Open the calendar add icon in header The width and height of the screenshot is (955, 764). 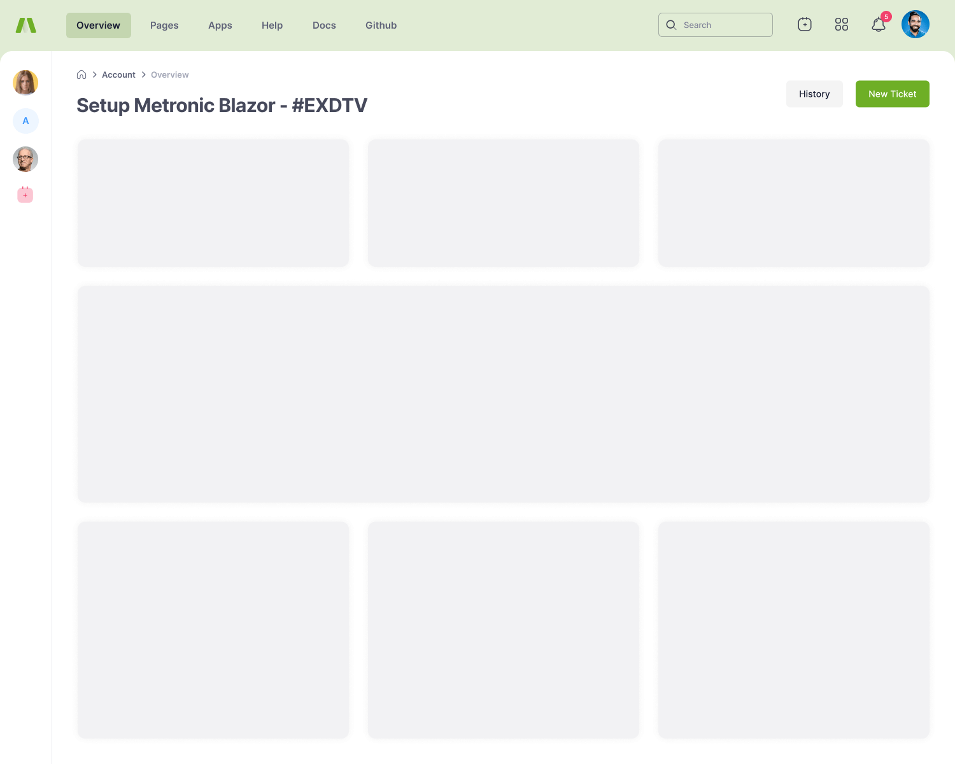click(x=805, y=25)
